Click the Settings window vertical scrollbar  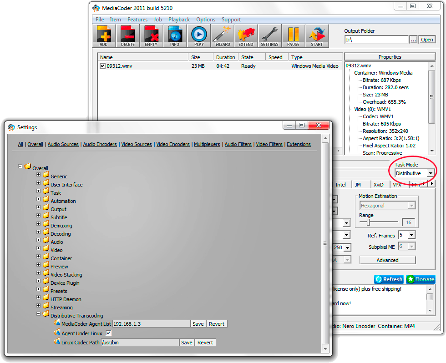pos(325,243)
